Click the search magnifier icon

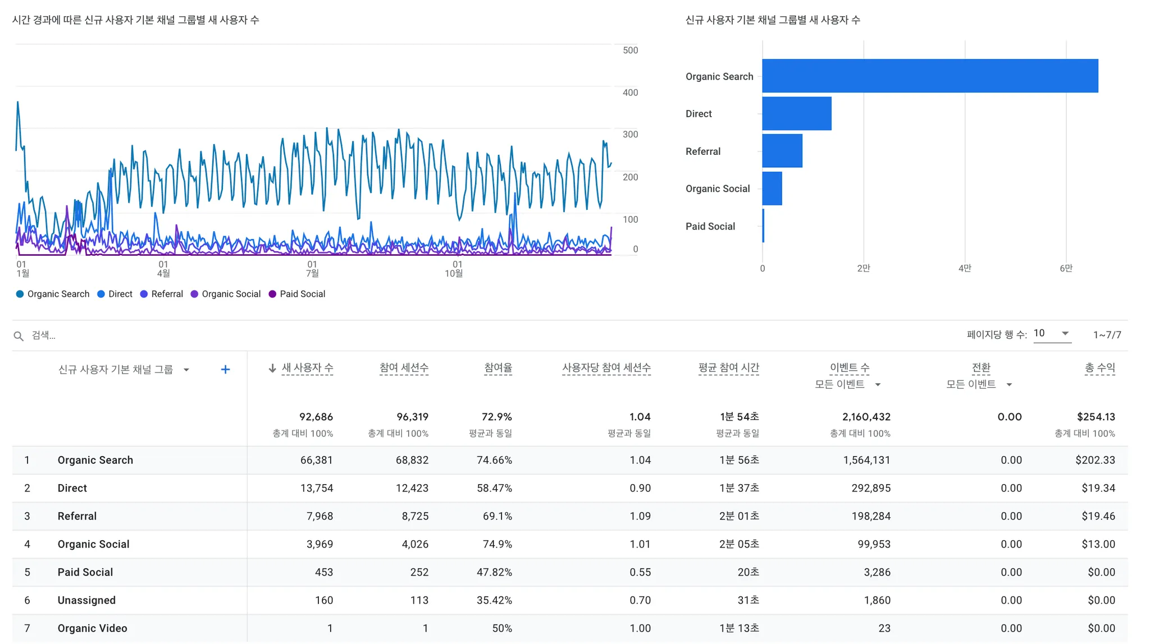19,335
